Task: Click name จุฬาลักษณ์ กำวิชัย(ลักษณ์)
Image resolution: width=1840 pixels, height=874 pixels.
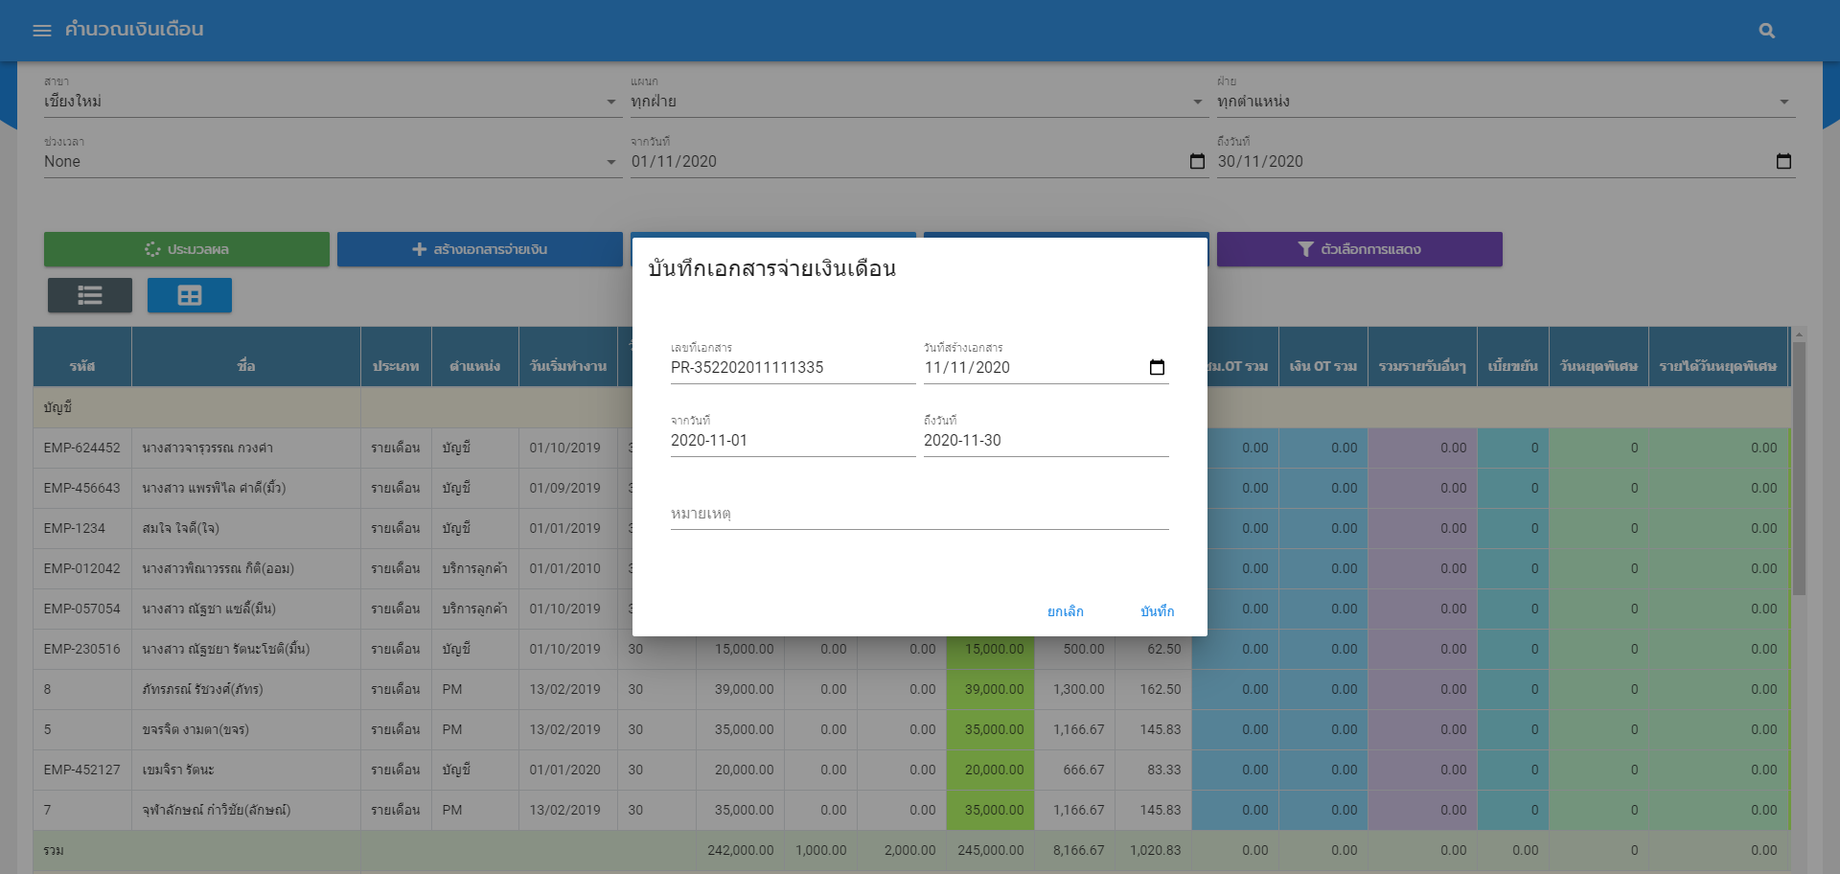Action: (217, 810)
